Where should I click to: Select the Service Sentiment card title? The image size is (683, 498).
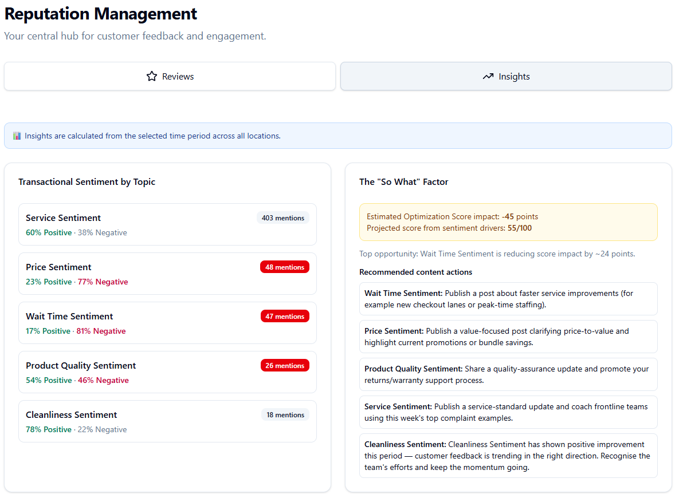pos(63,218)
